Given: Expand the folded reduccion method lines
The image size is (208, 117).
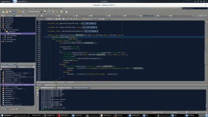Looking at the screenshot, I should pyautogui.click(x=90, y=27).
